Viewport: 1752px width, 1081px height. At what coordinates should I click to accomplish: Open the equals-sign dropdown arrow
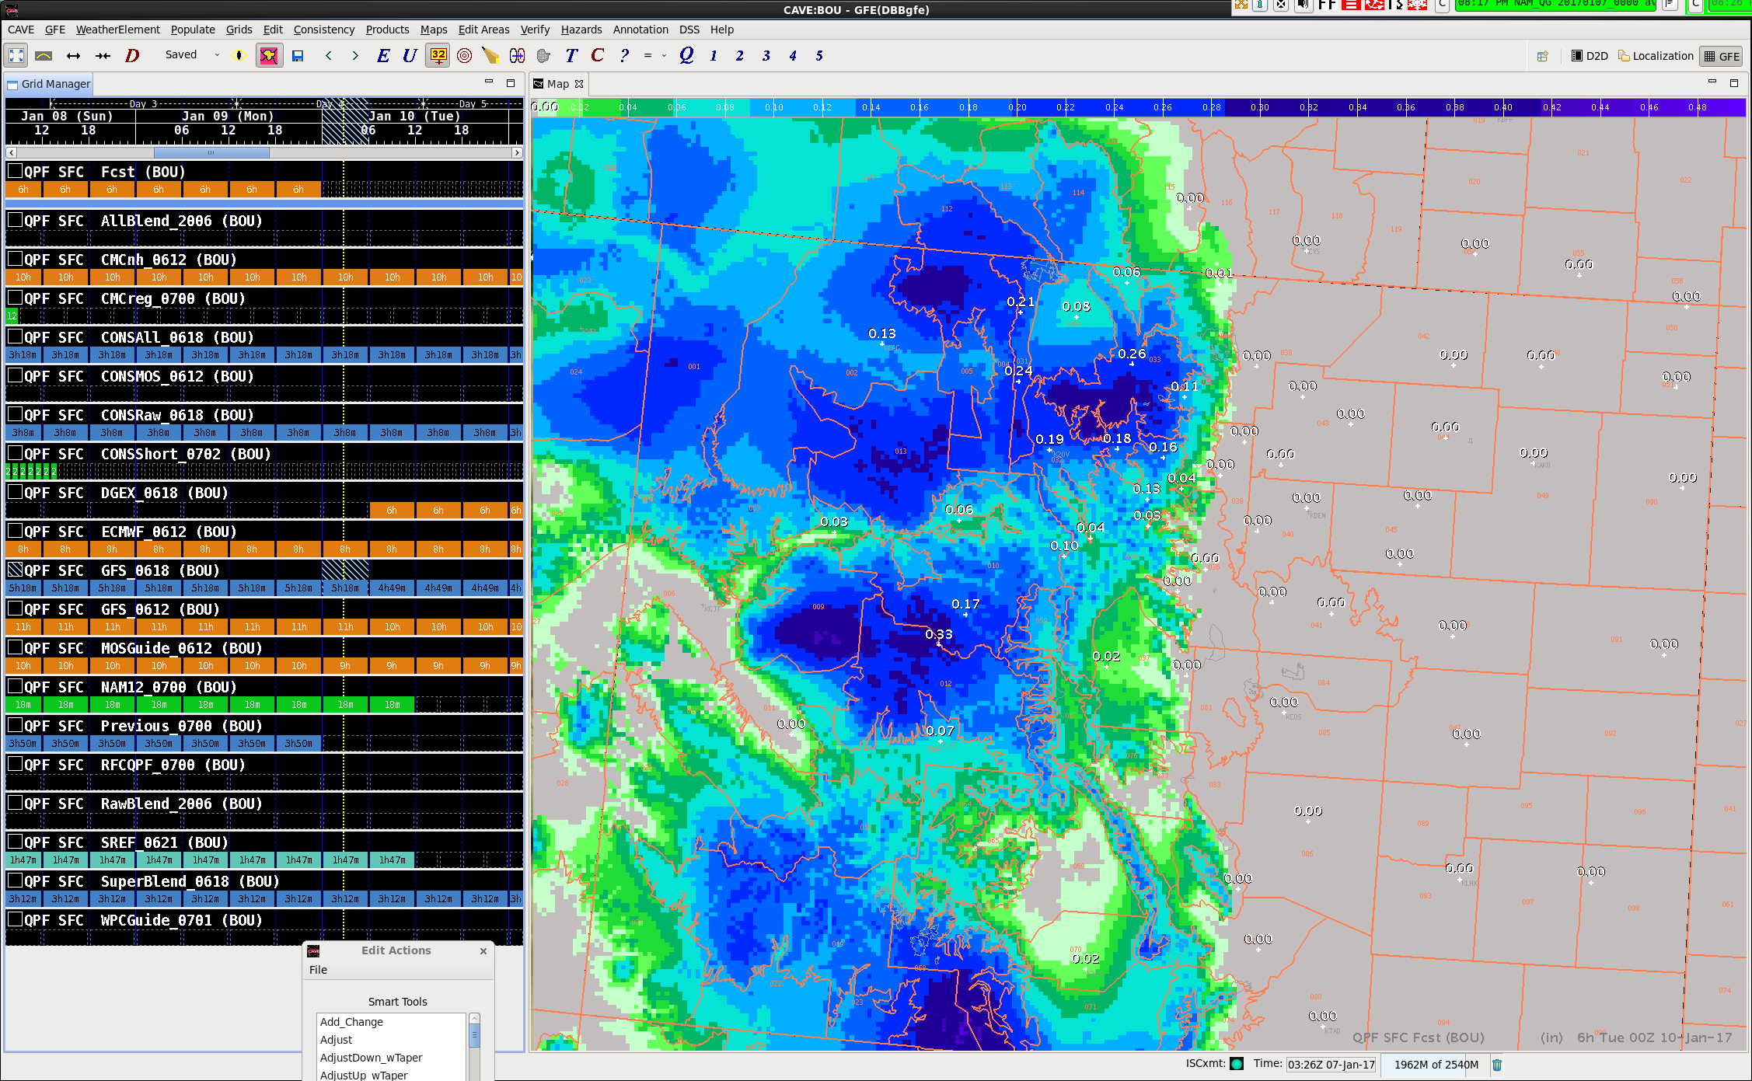[664, 56]
